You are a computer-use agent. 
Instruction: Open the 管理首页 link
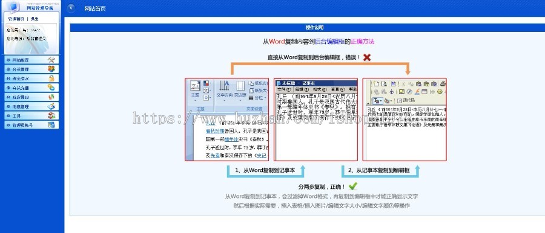[x=16, y=19]
